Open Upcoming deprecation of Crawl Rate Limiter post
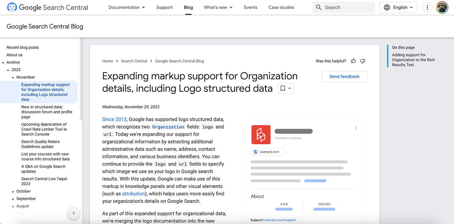This screenshot has height=224, width=454. tap(44, 129)
